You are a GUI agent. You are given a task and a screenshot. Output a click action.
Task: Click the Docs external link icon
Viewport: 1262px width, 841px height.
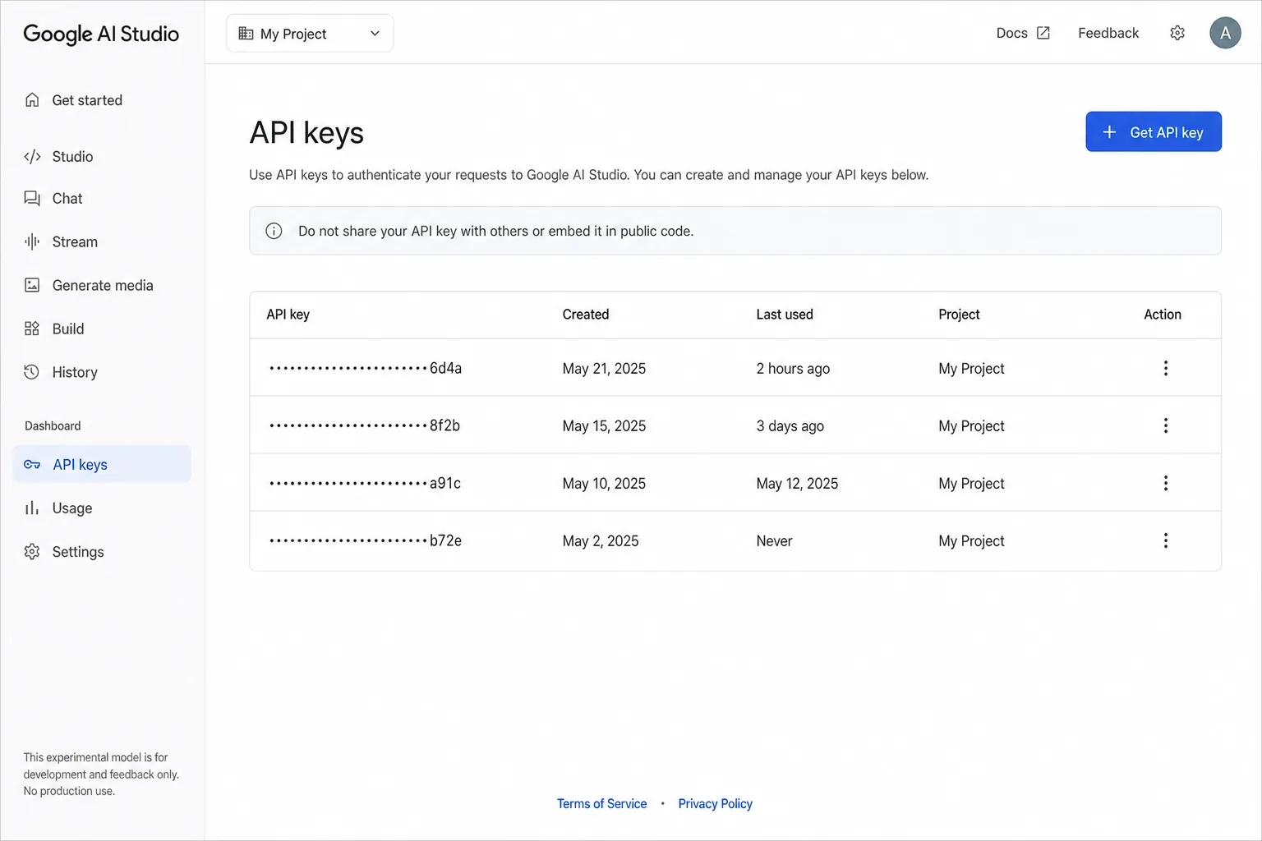coord(1043,33)
